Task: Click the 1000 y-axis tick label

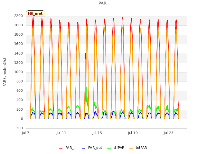Action: coord(19,72)
